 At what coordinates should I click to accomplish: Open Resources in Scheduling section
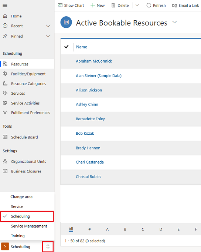(27, 64)
